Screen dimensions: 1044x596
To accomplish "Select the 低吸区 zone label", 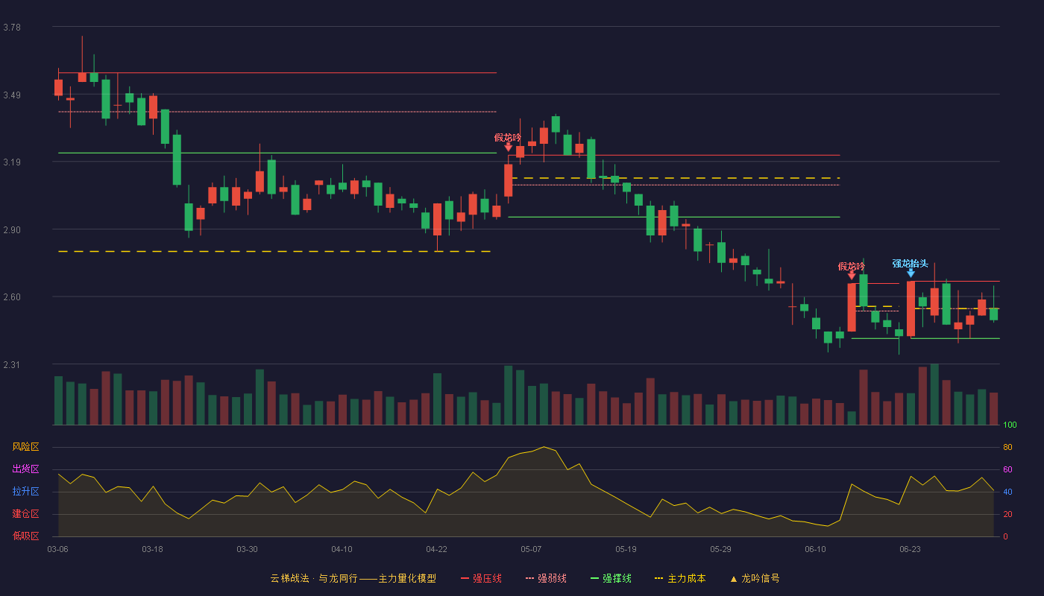I will point(25,536).
